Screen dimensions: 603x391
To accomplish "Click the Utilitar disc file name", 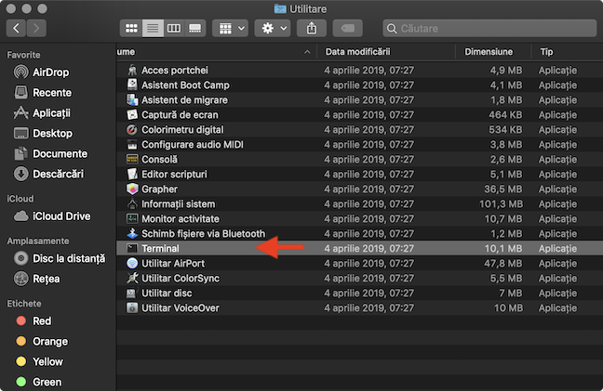I will tap(167, 293).
